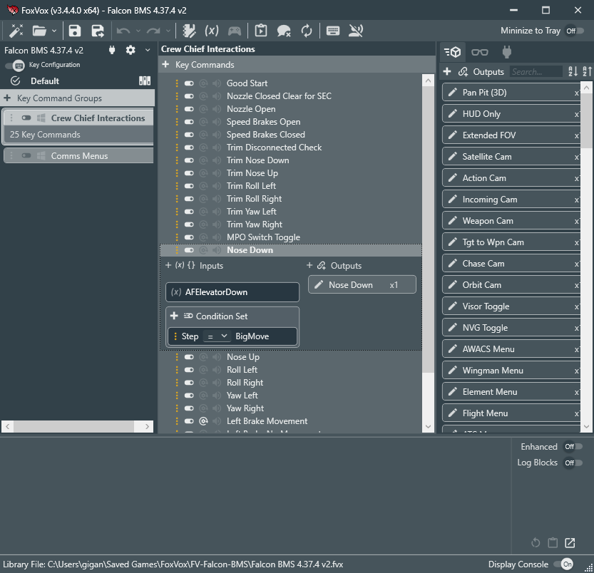Click the Undo arrow icon
Image resolution: width=594 pixels, height=573 pixels.
(123, 31)
